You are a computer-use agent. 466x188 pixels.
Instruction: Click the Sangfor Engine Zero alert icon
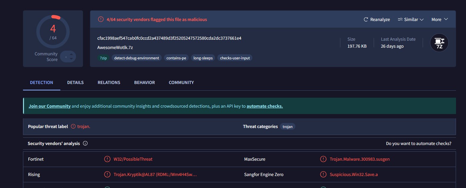pos(323,174)
